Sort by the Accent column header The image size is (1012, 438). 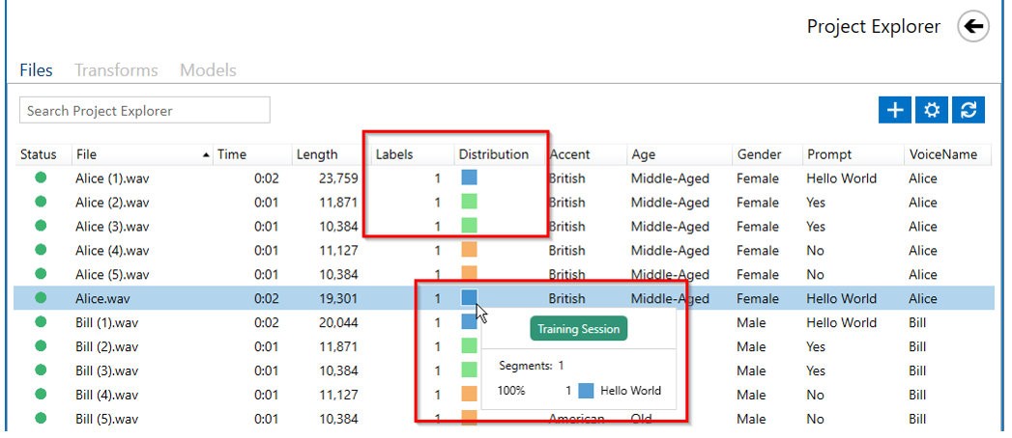coord(569,154)
